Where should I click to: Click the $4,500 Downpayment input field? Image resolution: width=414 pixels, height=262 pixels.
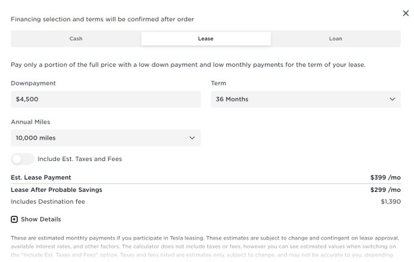pos(105,99)
